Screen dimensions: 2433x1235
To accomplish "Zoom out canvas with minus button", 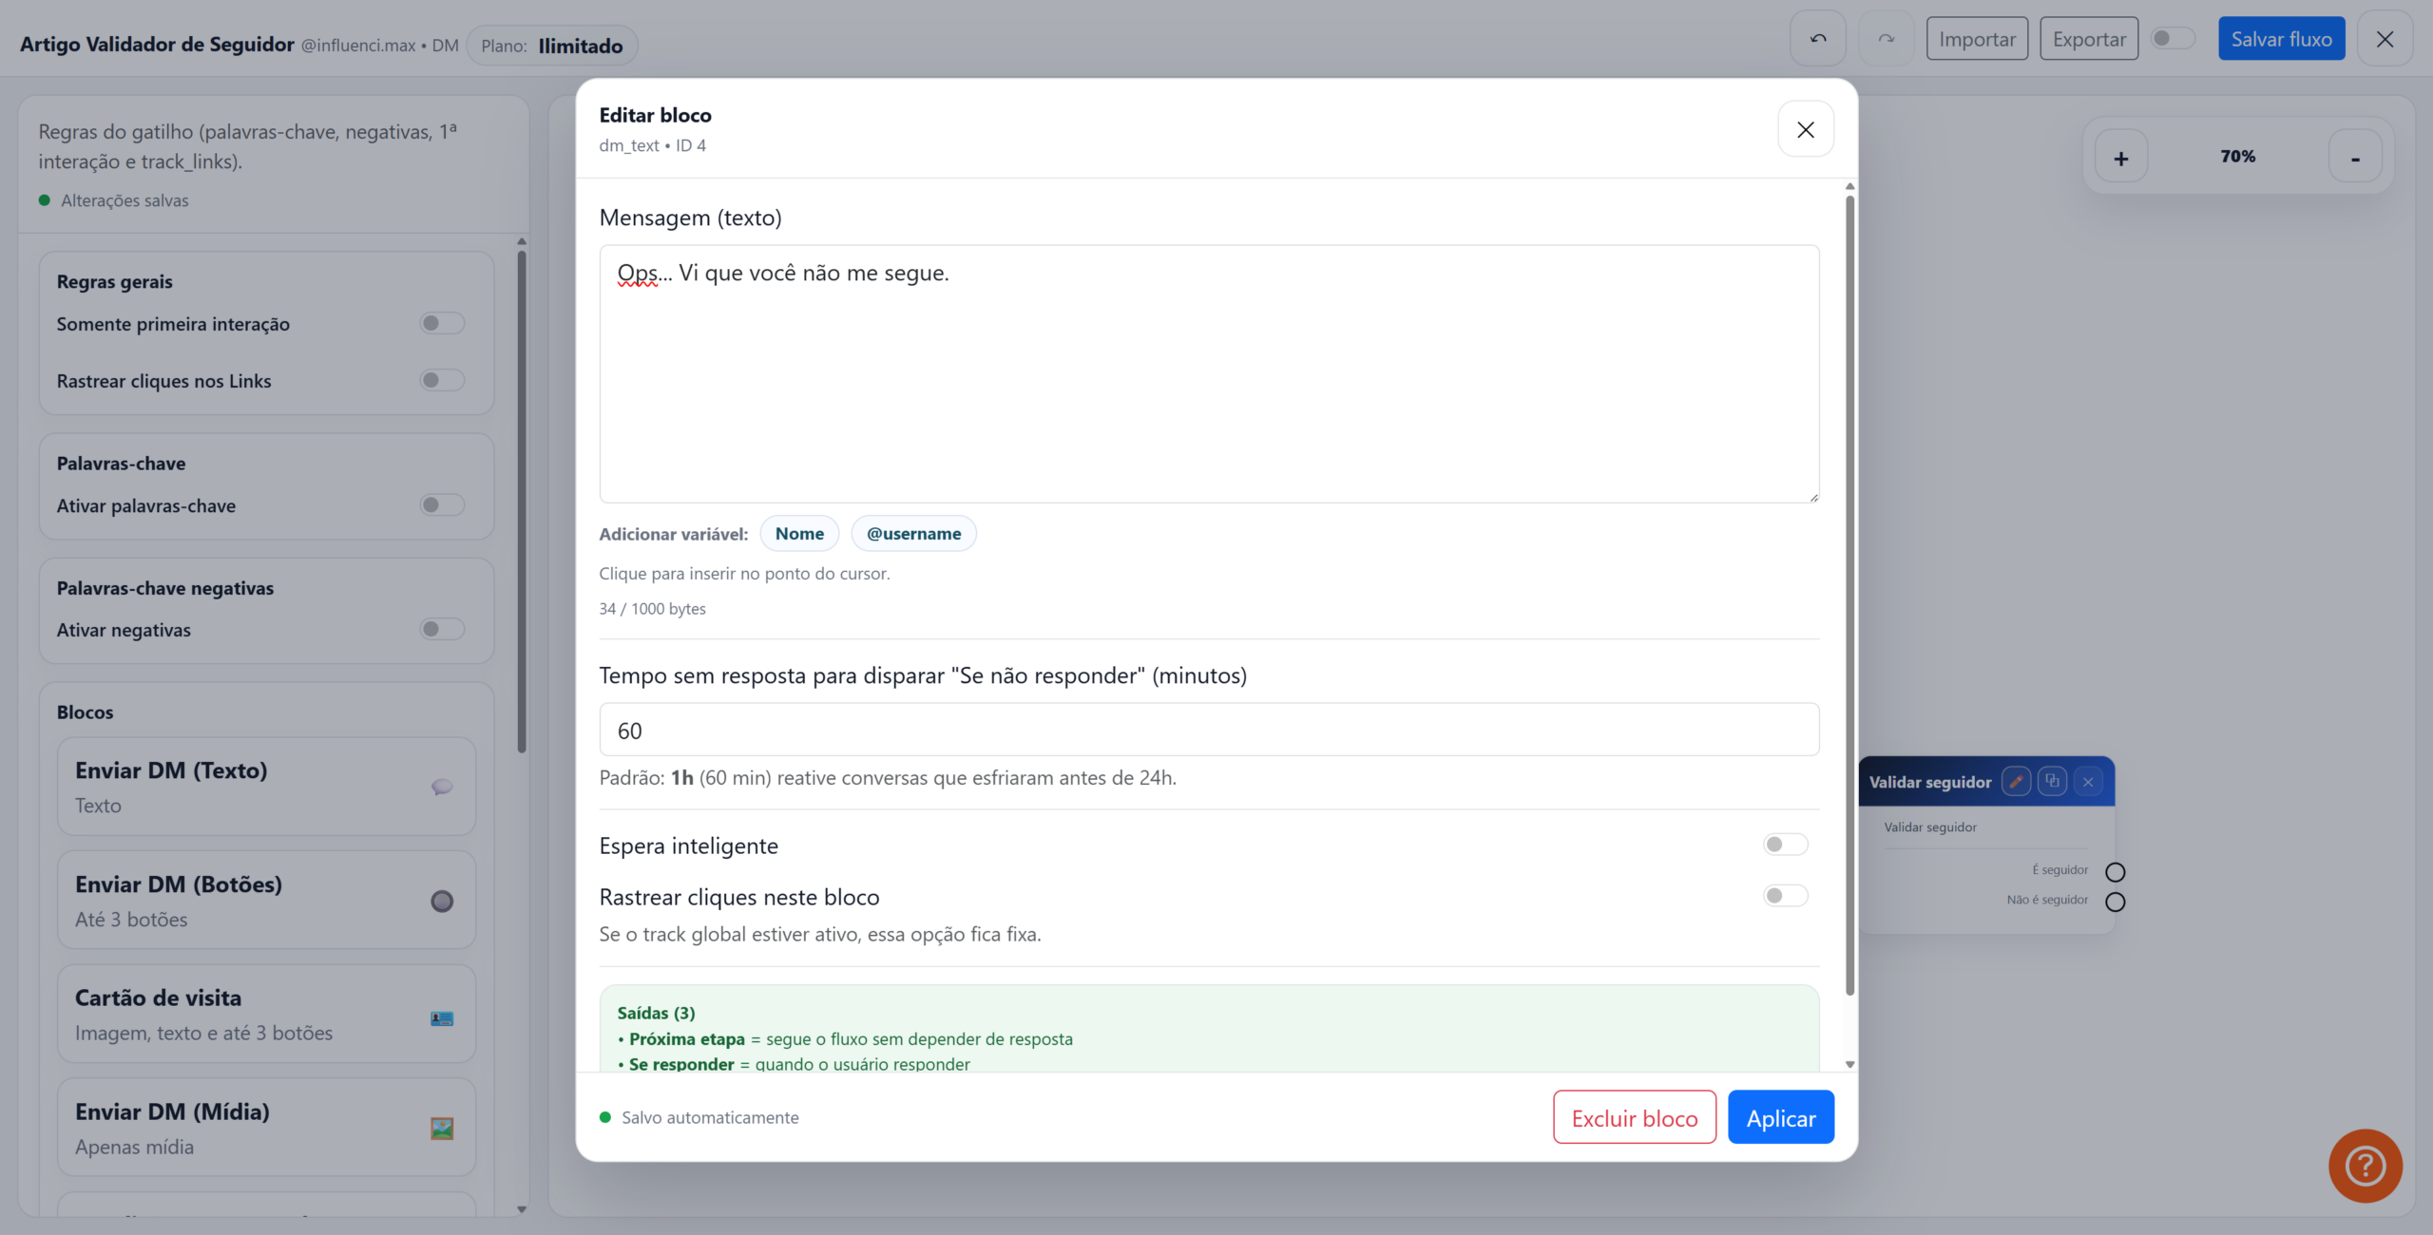I will (2355, 157).
